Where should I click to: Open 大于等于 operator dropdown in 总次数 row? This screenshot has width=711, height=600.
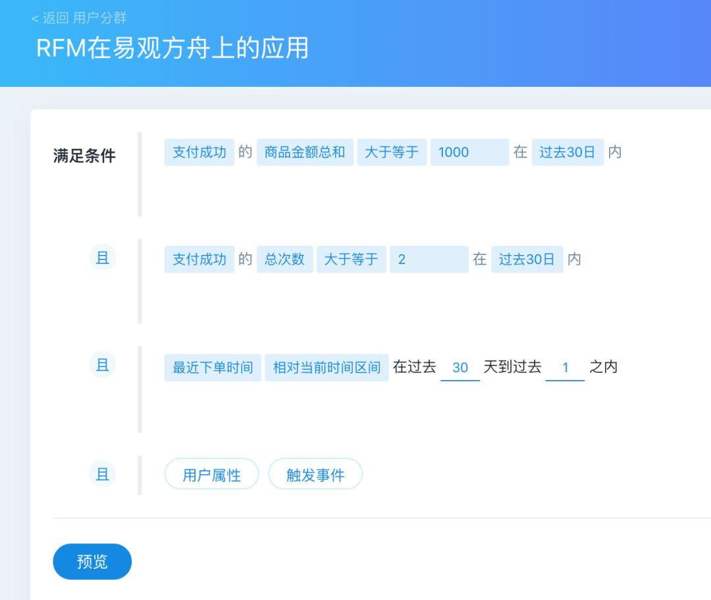pyautogui.click(x=352, y=259)
